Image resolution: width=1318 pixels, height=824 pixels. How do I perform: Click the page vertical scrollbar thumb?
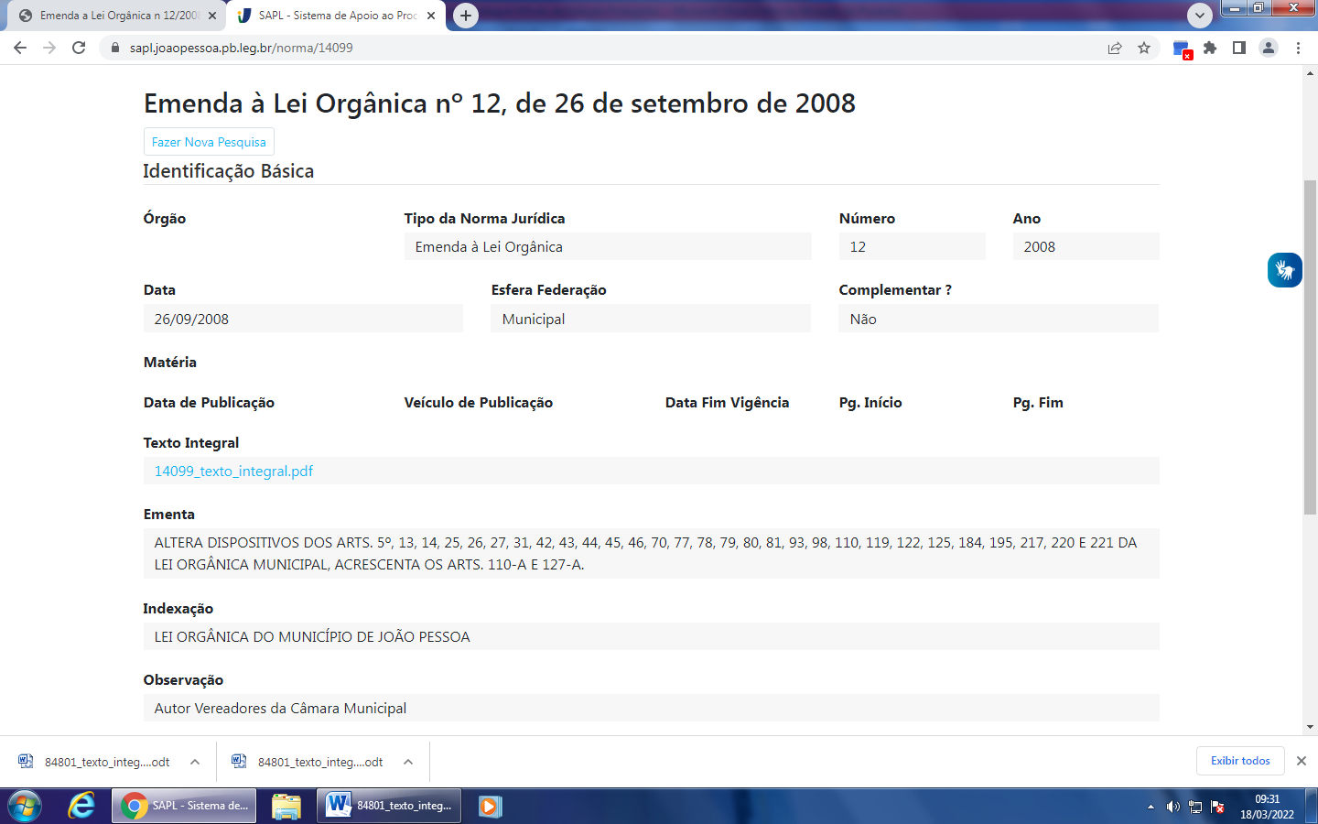tap(1310, 348)
